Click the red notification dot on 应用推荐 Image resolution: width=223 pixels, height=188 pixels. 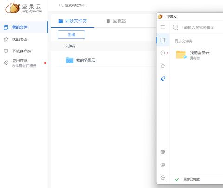point(45,63)
